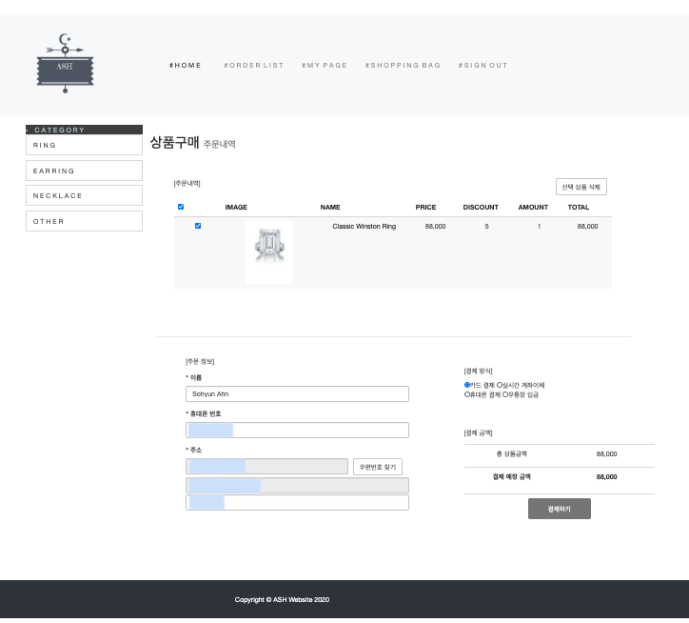Open #MY PAGE link

325,65
